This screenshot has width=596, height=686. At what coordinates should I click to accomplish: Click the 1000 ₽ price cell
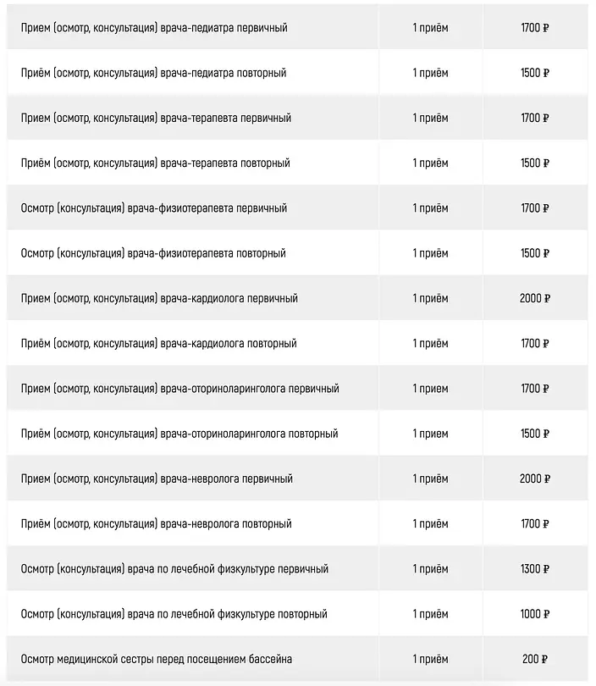point(535,613)
